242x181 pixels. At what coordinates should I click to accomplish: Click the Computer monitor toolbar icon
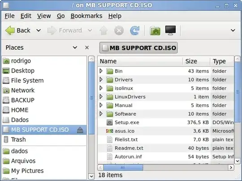170,30
